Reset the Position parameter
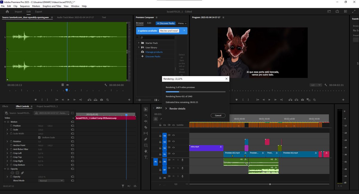Viewport: 359px width, 194px height. (x=72, y=126)
